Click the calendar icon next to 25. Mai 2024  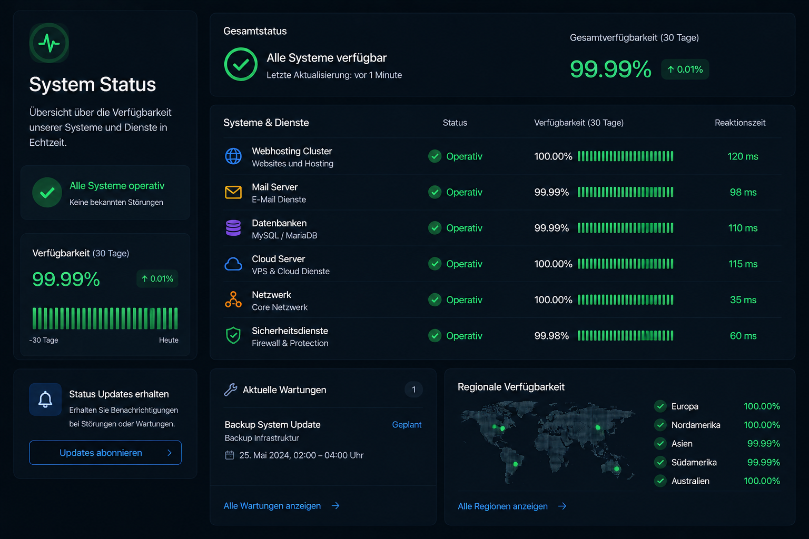(x=230, y=455)
